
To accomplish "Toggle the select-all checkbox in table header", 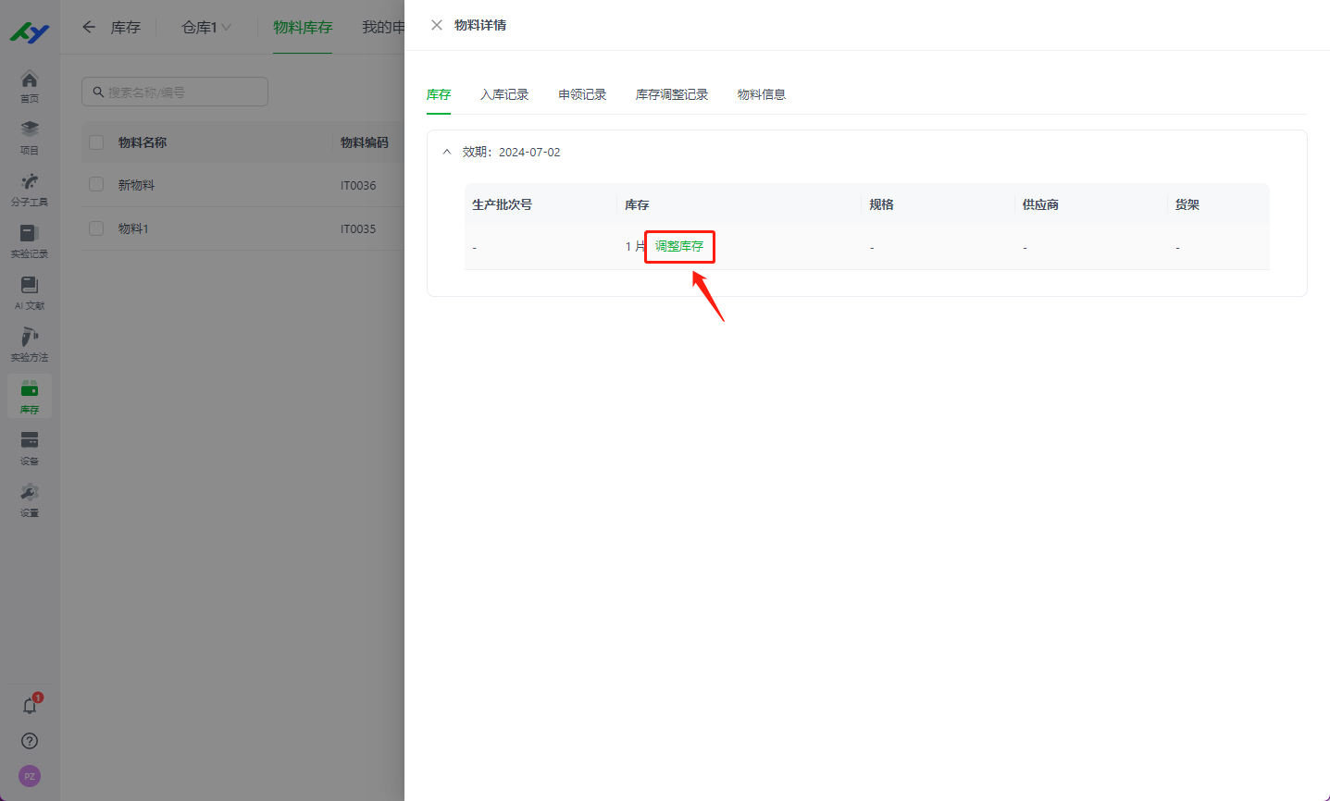I will (x=95, y=142).
